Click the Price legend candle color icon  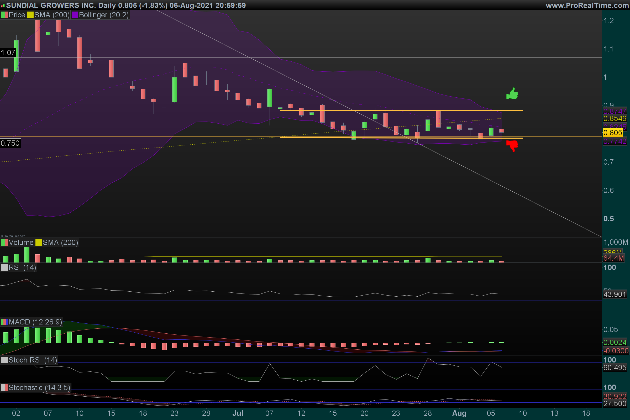(4, 15)
